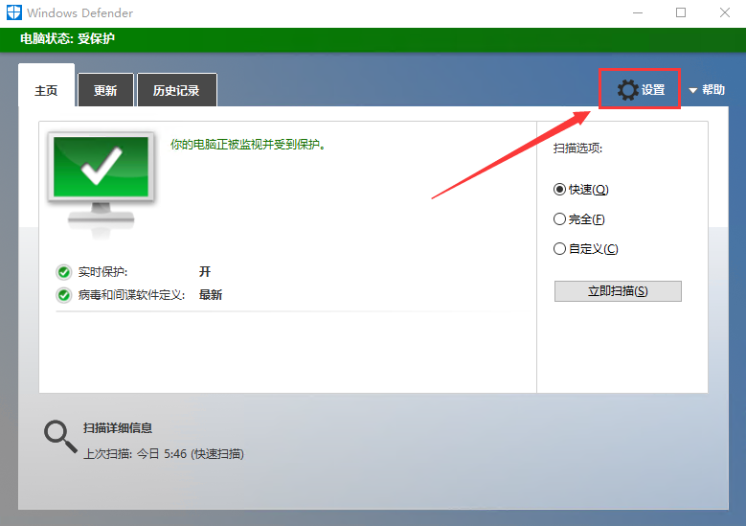Click the magnifying glass scan details icon
Viewport: 746px width, 526px height.
[x=60, y=436]
